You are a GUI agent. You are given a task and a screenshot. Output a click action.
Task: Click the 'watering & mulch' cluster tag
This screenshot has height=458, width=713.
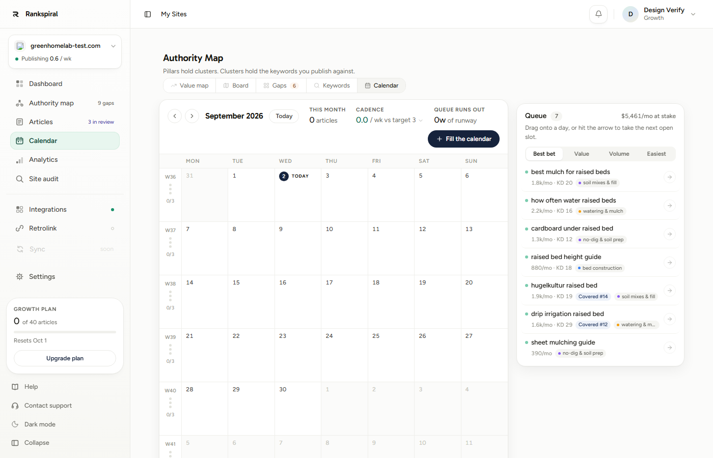point(601,211)
